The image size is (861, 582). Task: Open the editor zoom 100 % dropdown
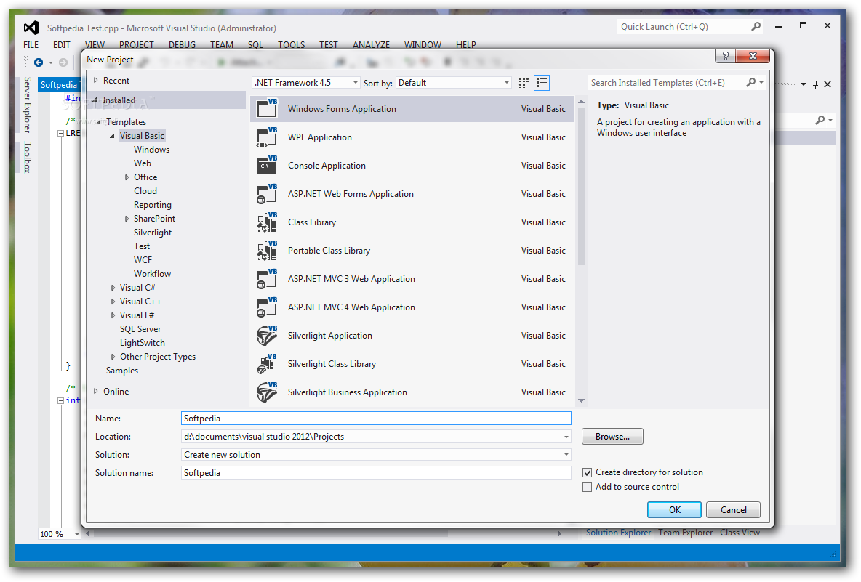(x=77, y=534)
